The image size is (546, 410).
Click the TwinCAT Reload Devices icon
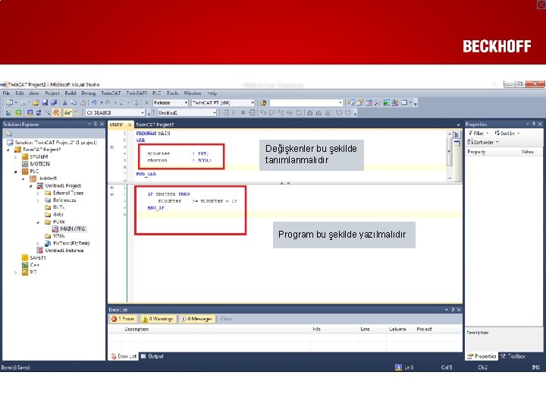(x=39, y=112)
